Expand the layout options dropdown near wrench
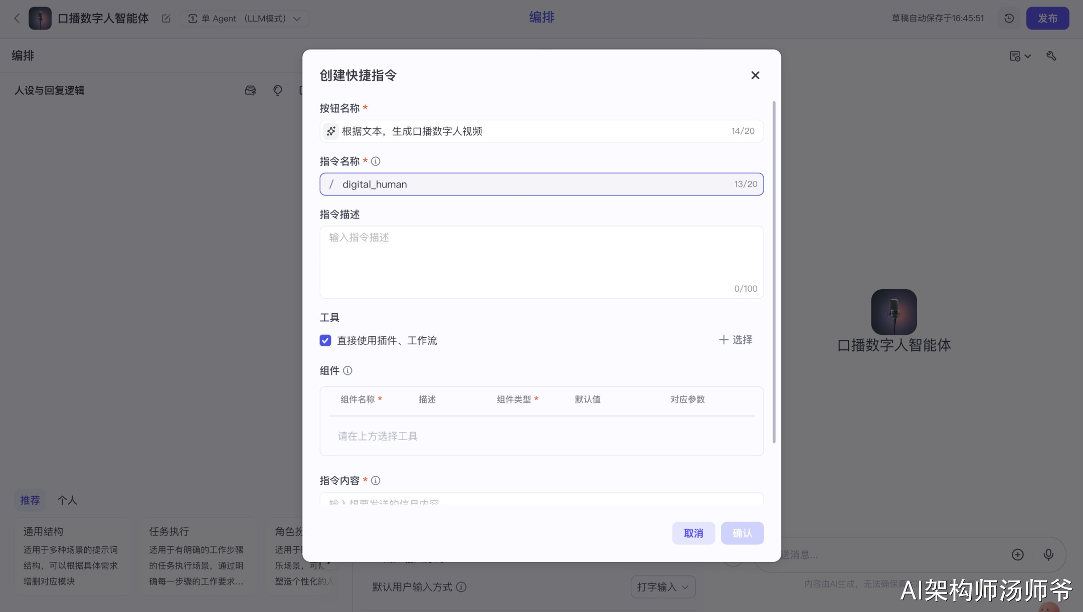Image resolution: width=1083 pixels, height=612 pixels. click(1020, 56)
